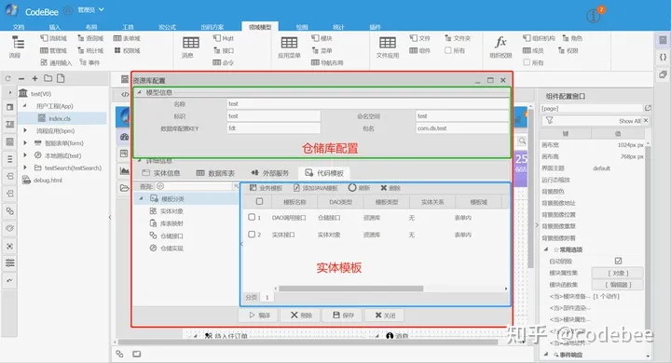
Task: Click the Mqtt tool in the ribbon
Action: (x=224, y=38)
